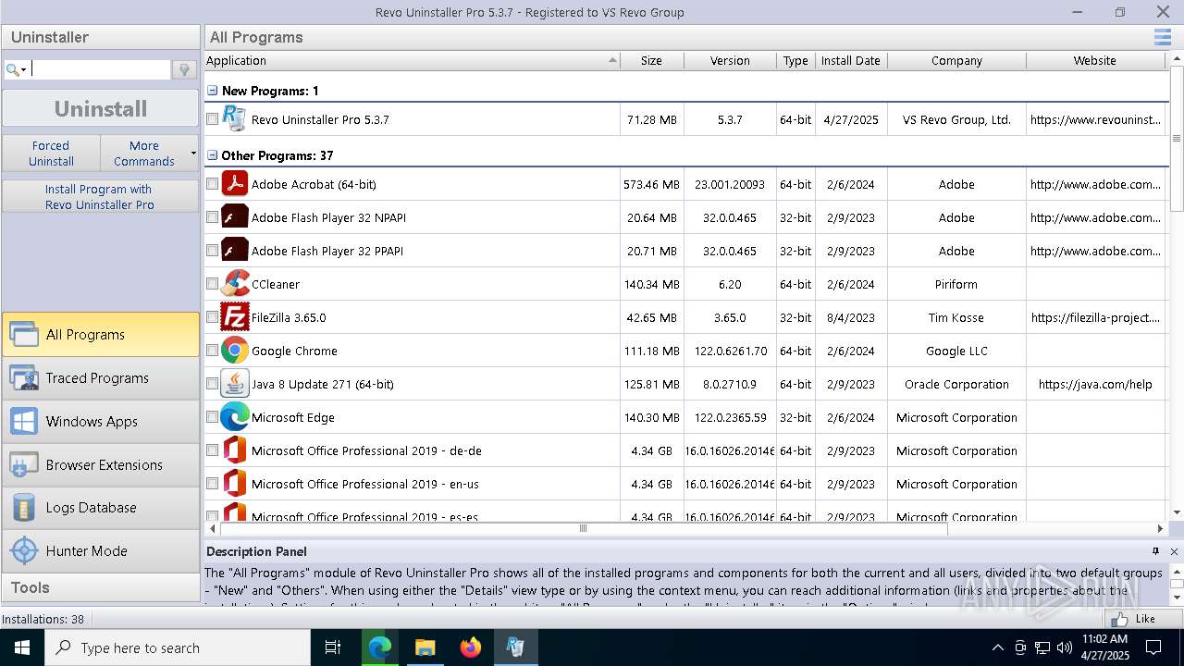Click the Office Professional 2019 en-us icon

point(234,483)
